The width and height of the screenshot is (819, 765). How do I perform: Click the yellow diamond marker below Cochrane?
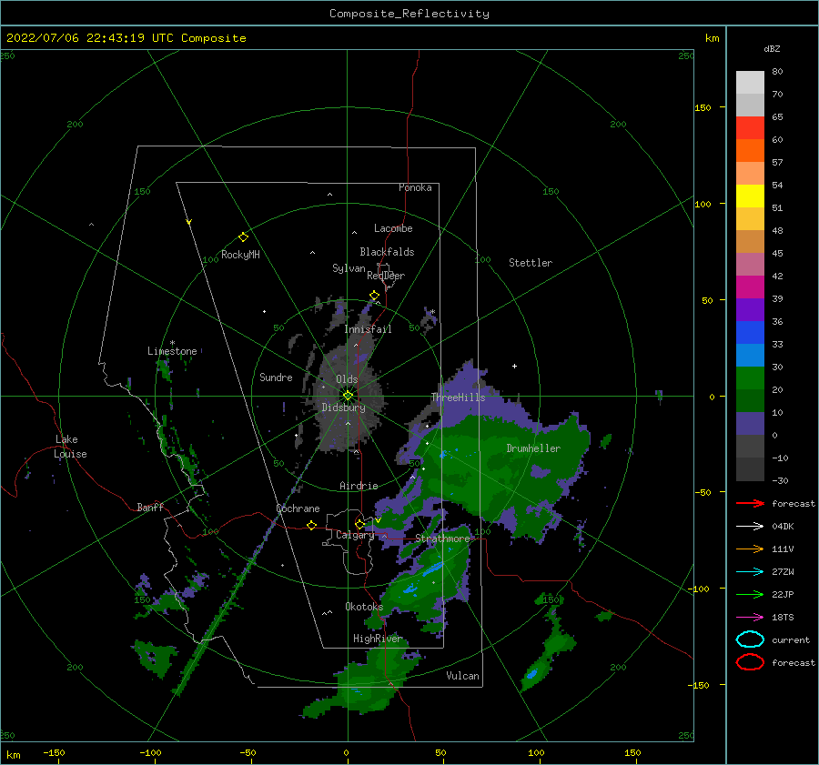click(312, 526)
